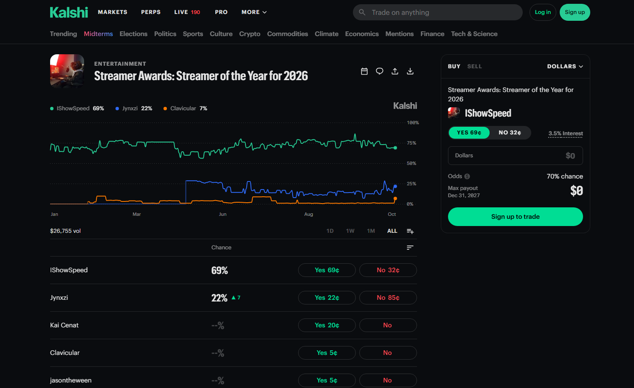Open the MARKETS nav item
This screenshot has width=634, height=388.
[x=113, y=12]
